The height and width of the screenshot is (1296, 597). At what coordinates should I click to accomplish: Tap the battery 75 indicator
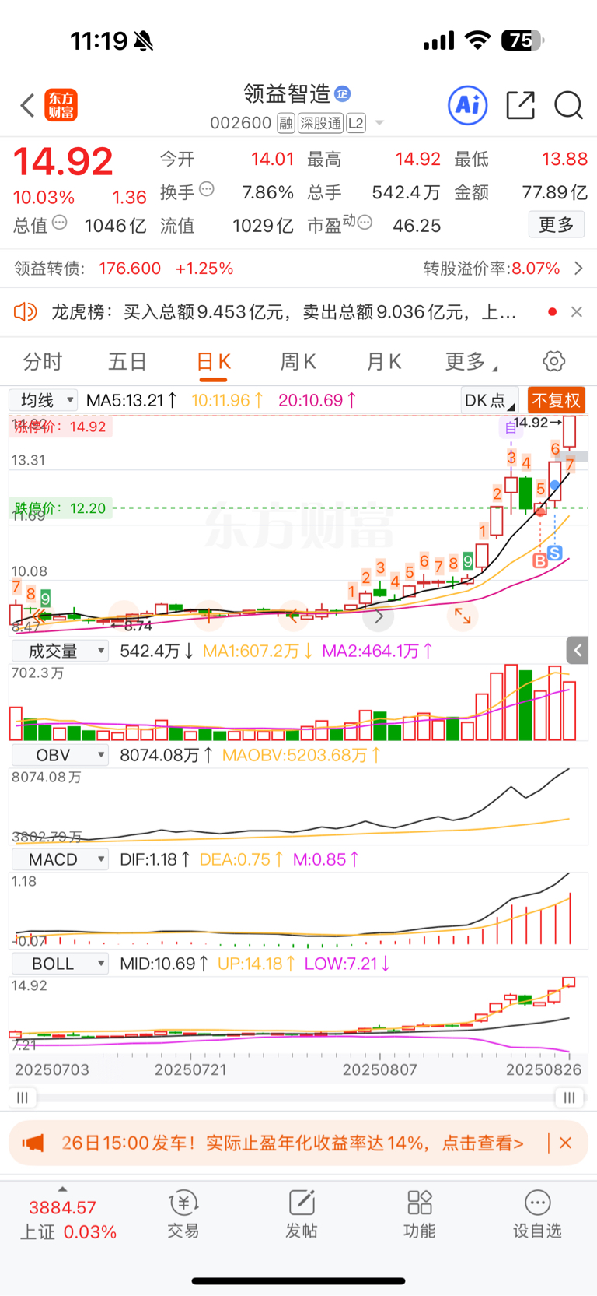[523, 40]
